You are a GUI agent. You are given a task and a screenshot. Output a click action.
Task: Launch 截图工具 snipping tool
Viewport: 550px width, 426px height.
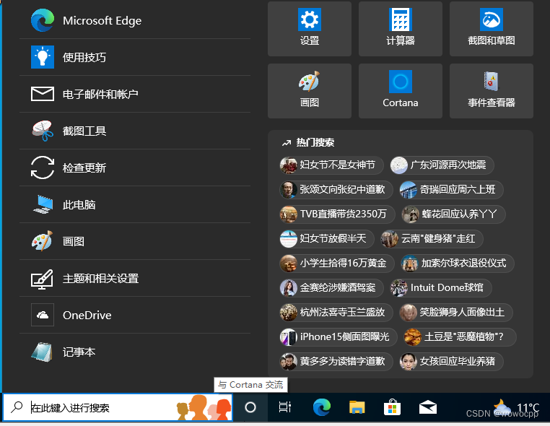[135, 131]
